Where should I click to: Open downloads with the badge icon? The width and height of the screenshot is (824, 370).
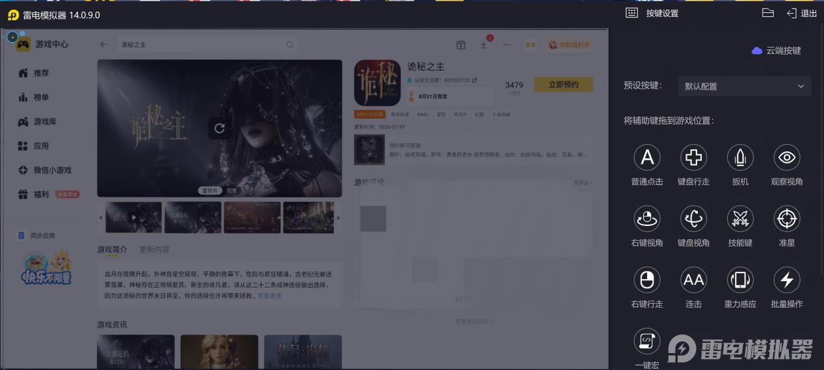484,44
